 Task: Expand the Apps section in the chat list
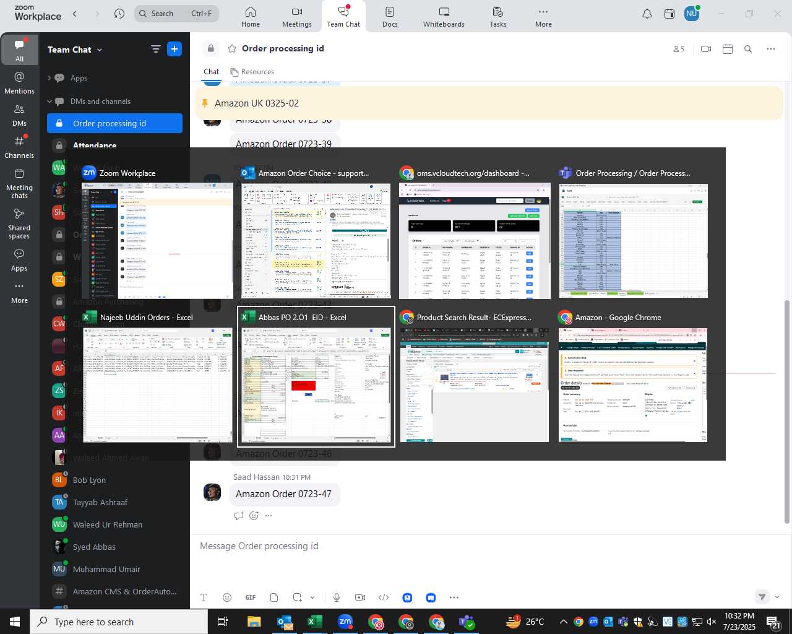(x=49, y=78)
